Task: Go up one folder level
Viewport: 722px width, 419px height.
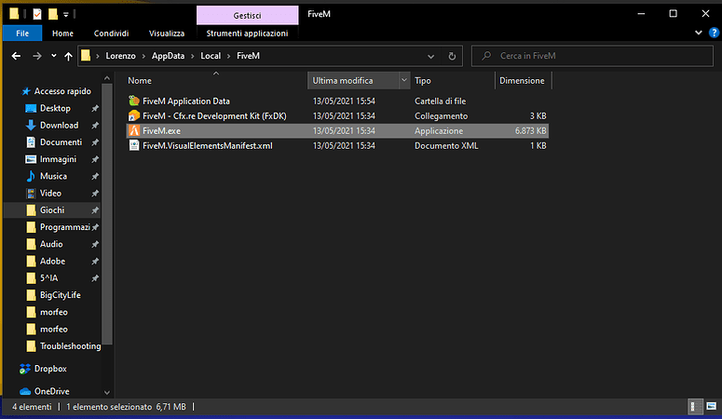Action: 68,56
